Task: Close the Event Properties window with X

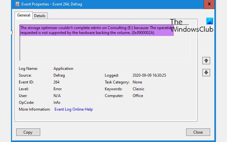Action: pos(209,4)
